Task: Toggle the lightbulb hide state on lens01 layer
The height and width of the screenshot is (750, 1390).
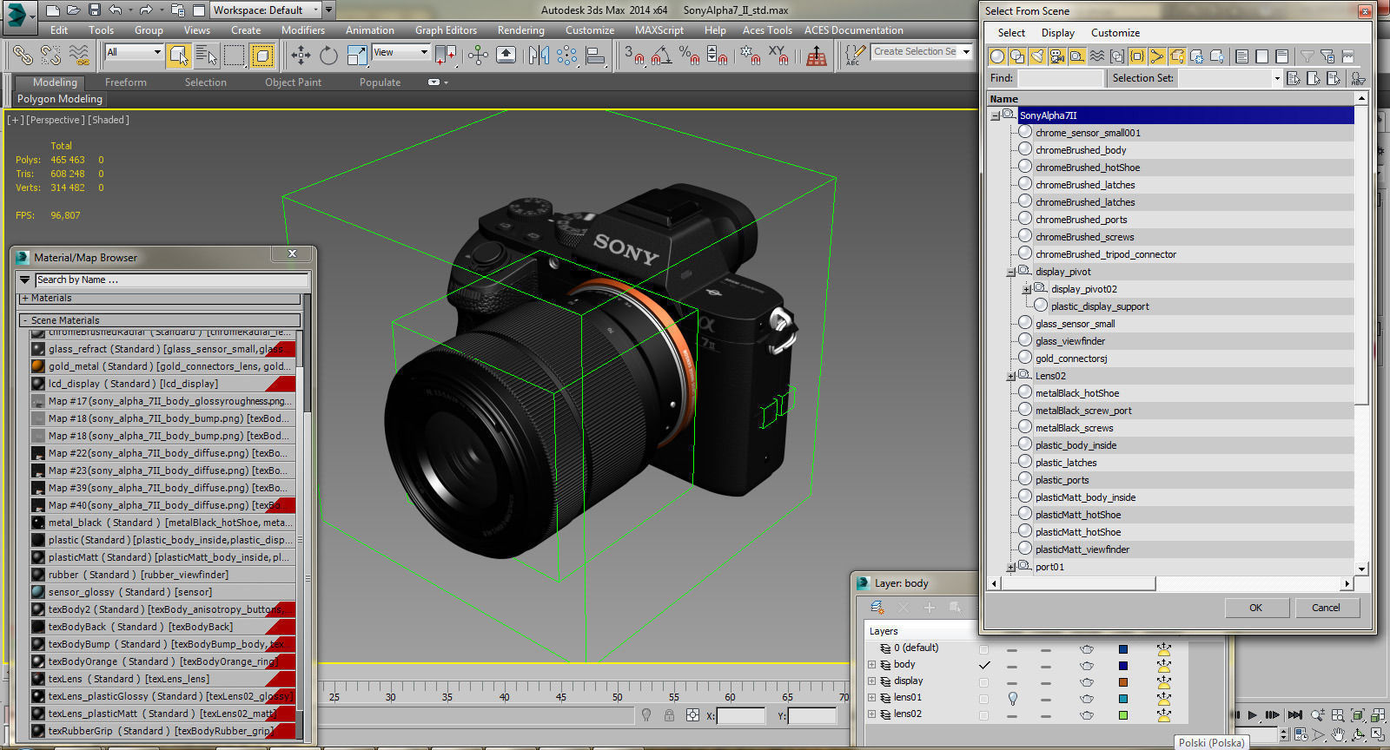Action: (x=1012, y=698)
